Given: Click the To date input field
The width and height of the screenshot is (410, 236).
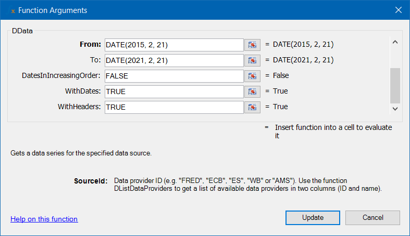Looking at the screenshot, I should 174,60.
